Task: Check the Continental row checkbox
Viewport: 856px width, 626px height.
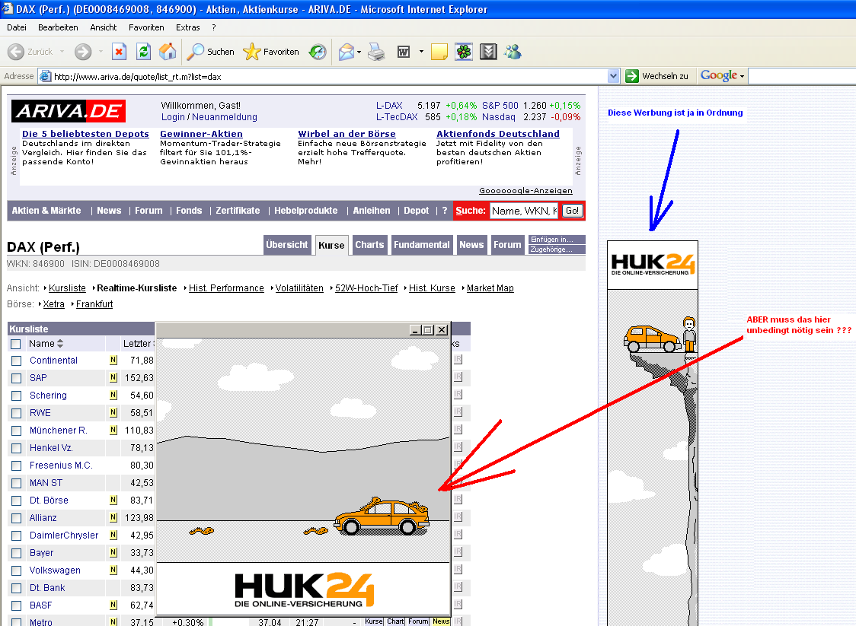Action: (x=17, y=361)
